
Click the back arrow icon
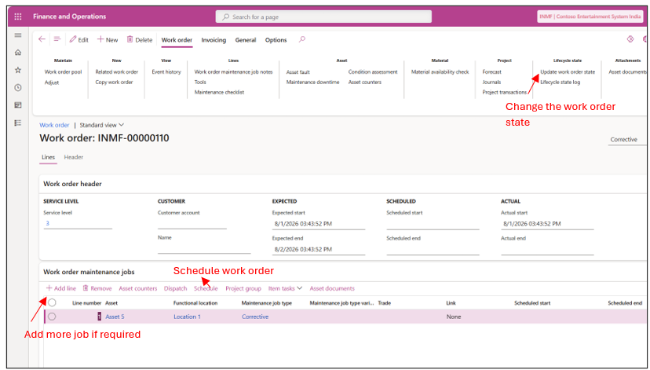(42, 39)
